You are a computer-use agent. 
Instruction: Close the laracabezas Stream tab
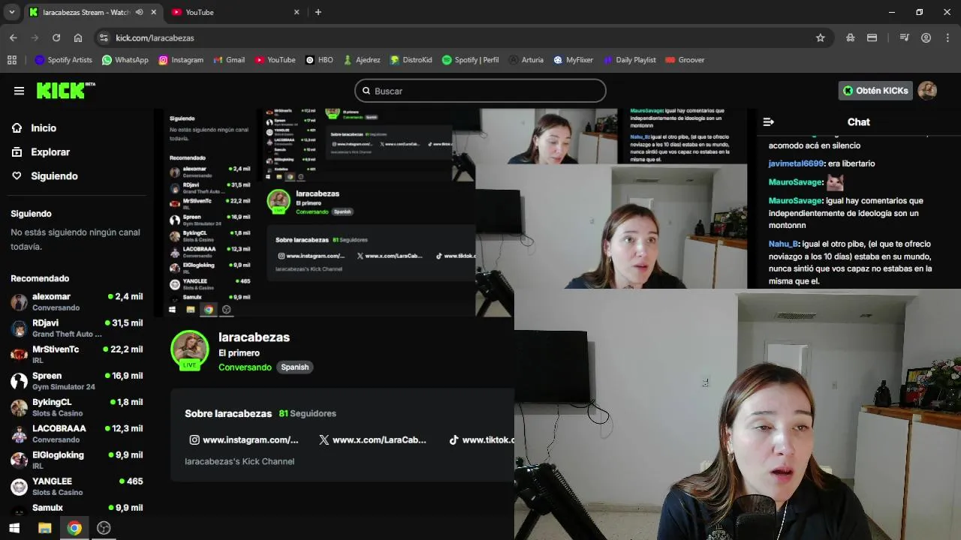(154, 12)
